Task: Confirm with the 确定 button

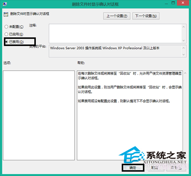Action: [133, 168]
